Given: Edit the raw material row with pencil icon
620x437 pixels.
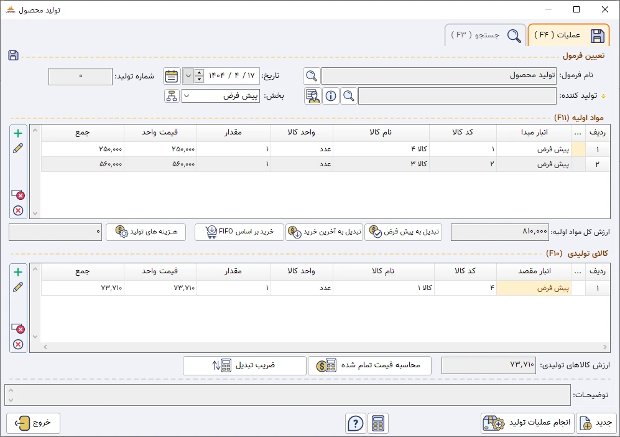Looking at the screenshot, I should click(18, 148).
